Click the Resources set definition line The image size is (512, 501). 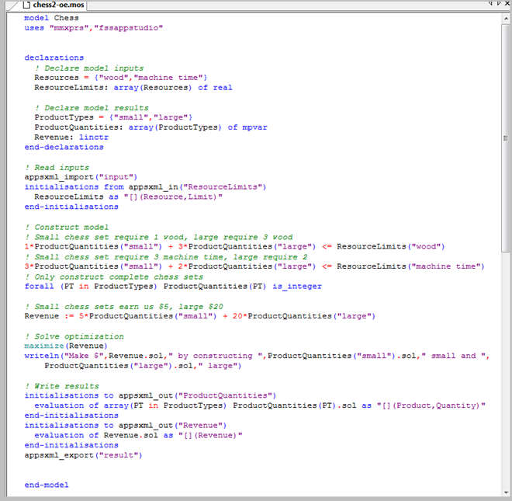tap(121, 78)
